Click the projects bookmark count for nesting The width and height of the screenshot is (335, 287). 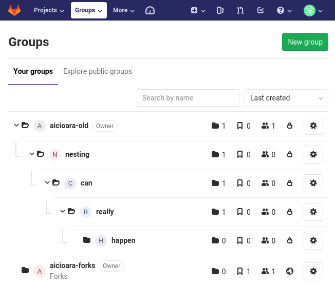(x=244, y=154)
